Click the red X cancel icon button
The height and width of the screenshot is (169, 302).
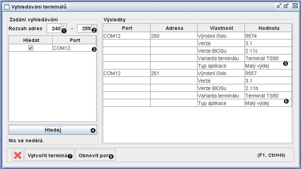point(17,155)
